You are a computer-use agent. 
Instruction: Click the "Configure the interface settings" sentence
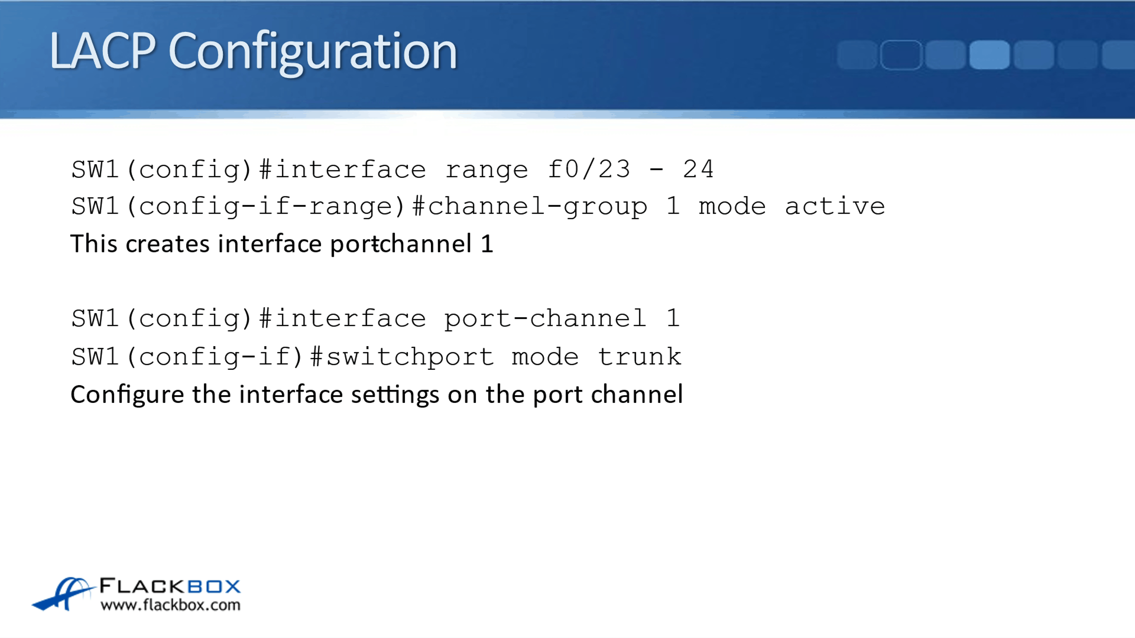(376, 394)
